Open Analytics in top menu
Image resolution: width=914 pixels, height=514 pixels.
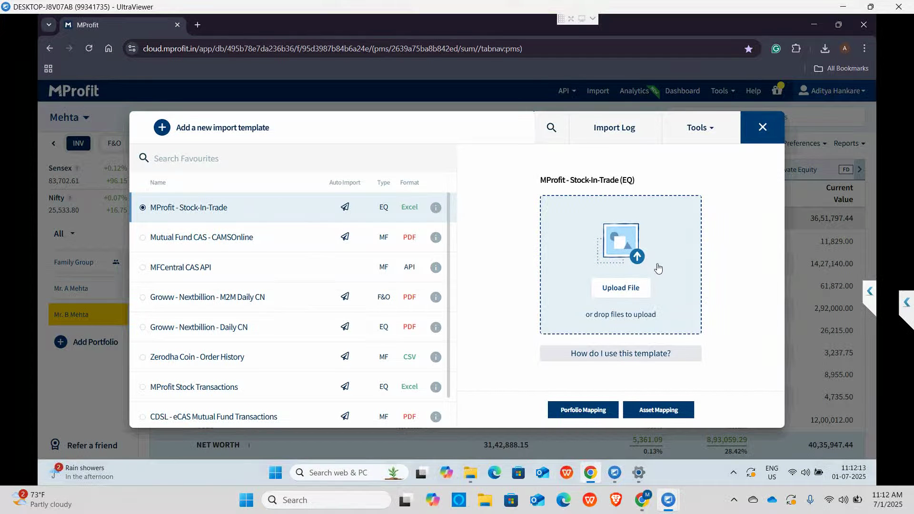[x=634, y=90]
